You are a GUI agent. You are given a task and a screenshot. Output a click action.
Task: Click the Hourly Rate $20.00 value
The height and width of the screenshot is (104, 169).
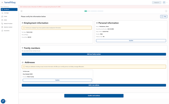[x=30, y=37]
